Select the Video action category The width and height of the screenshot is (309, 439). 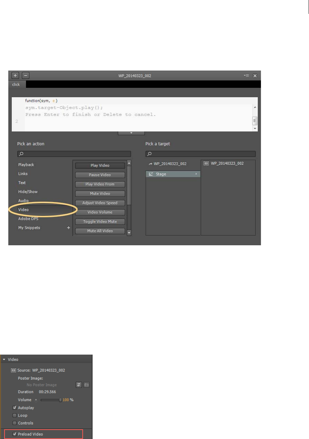click(24, 210)
